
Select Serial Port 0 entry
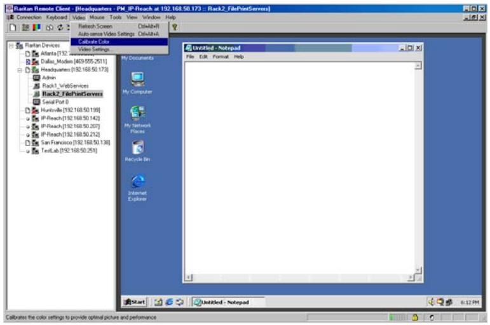pyautogui.click(x=55, y=102)
